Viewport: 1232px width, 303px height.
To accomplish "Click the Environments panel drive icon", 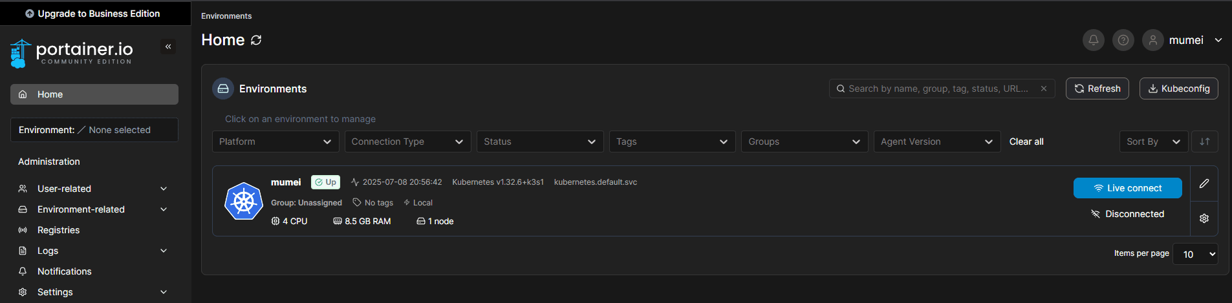I will (223, 89).
